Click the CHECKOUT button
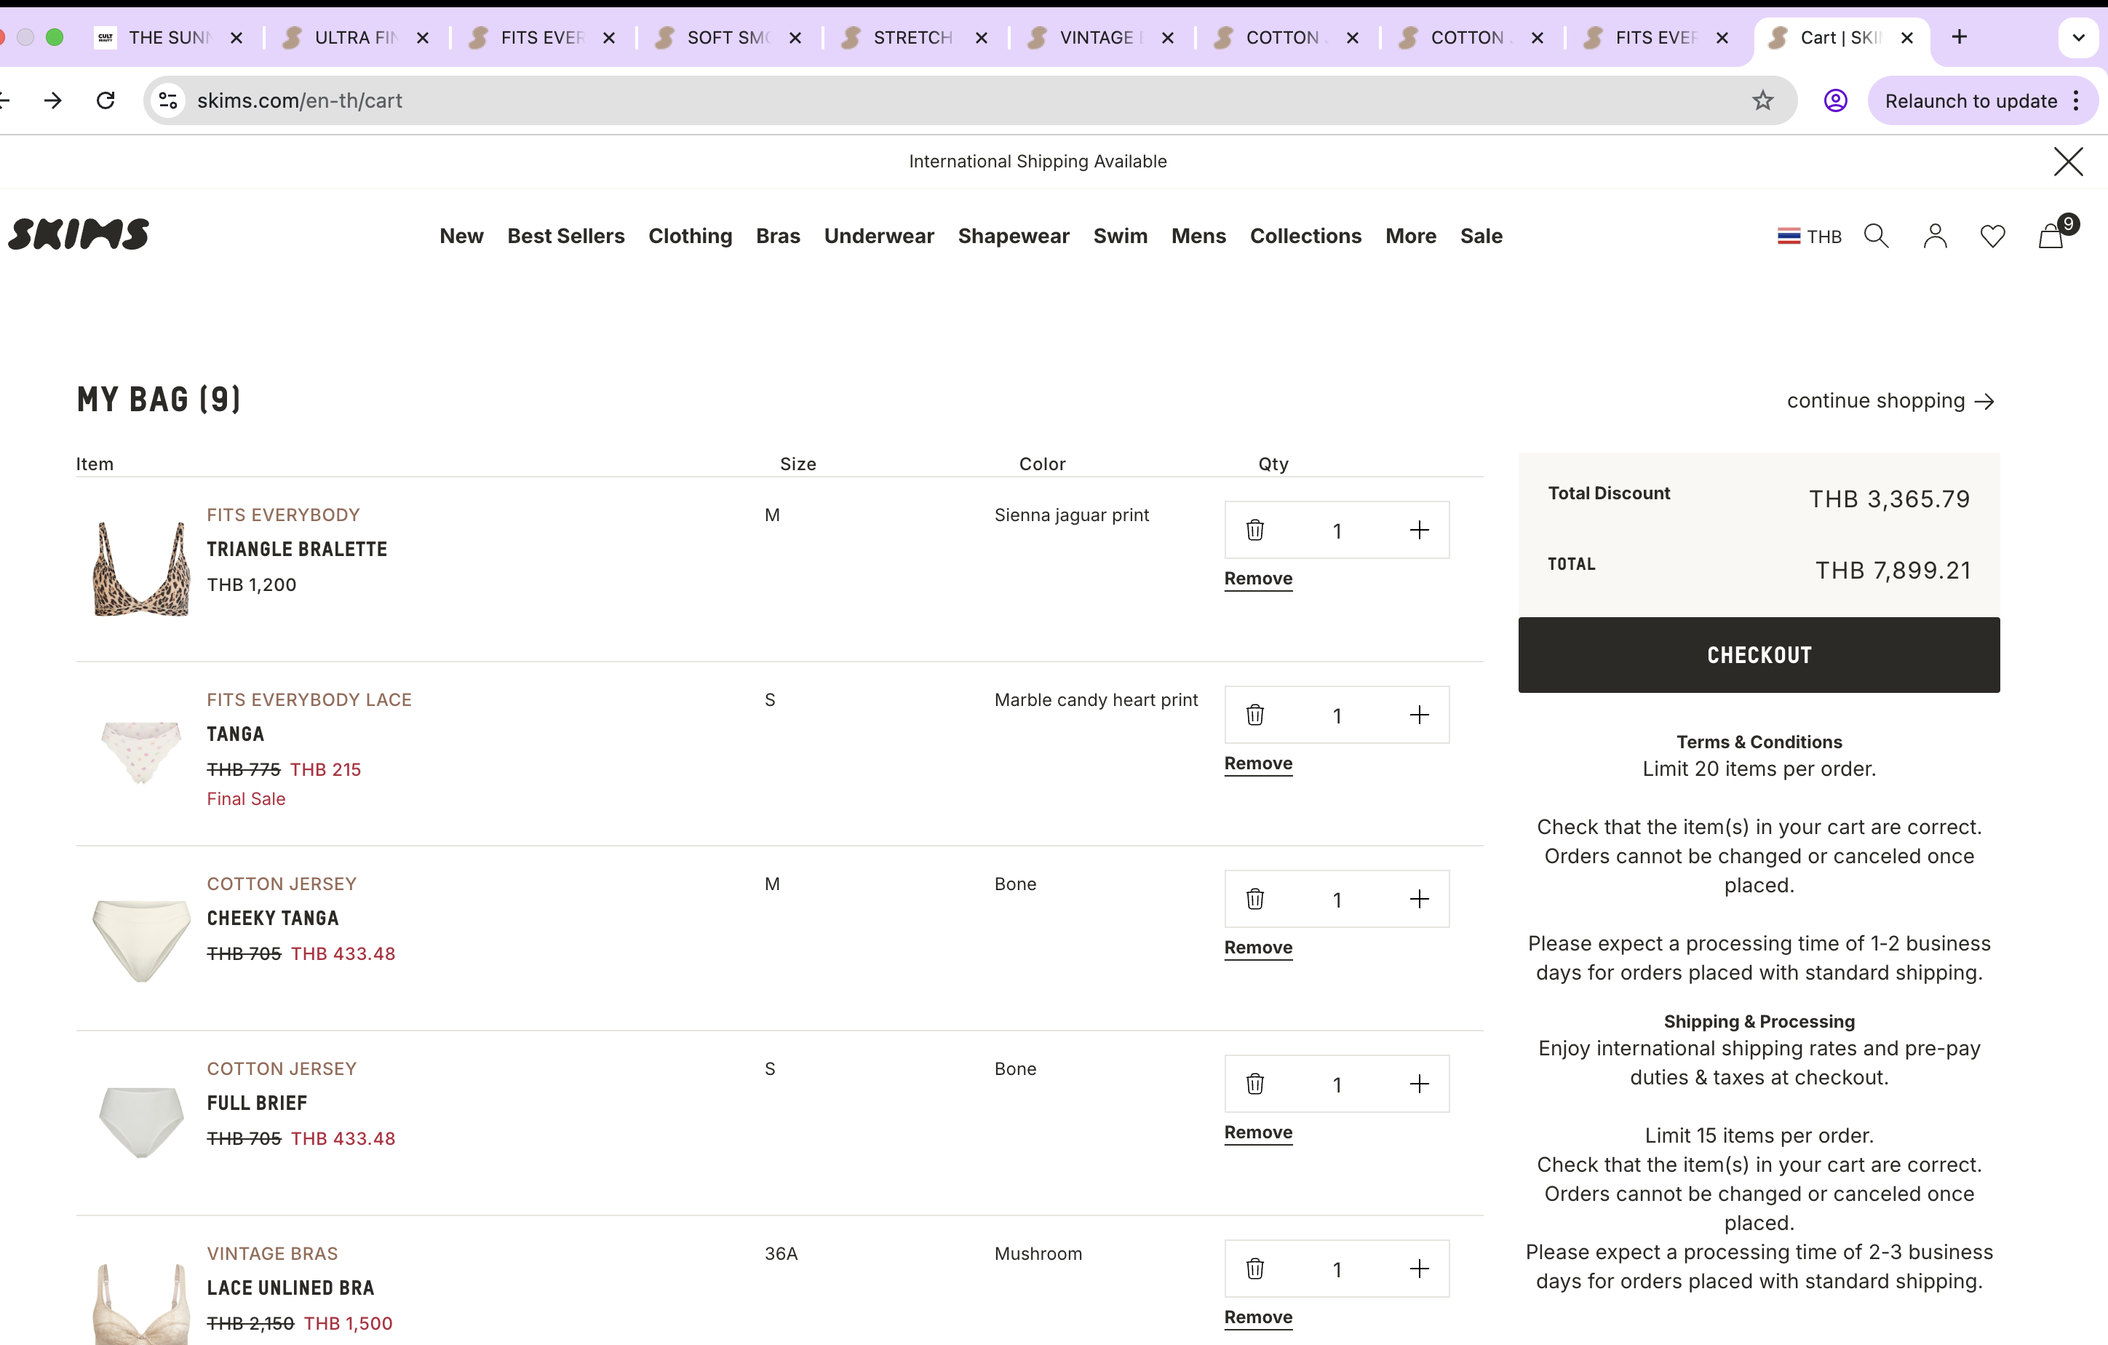 pyautogui.click(x=1759, y=655)
